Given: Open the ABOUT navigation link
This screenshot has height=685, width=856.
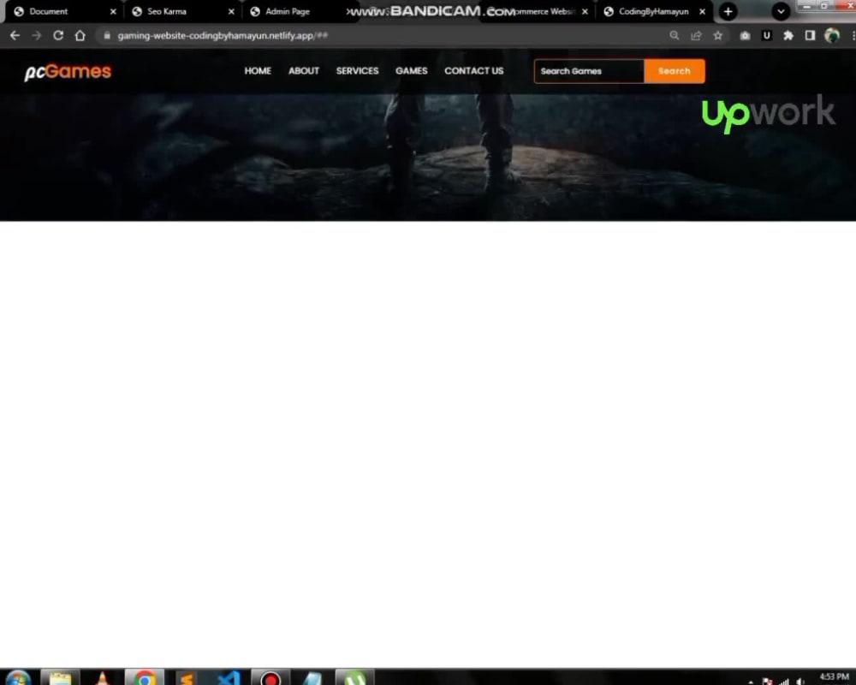Looking at the screenshot, I should pos(304,71).
